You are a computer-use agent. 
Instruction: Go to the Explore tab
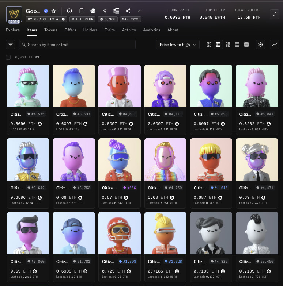coord(12,30)
